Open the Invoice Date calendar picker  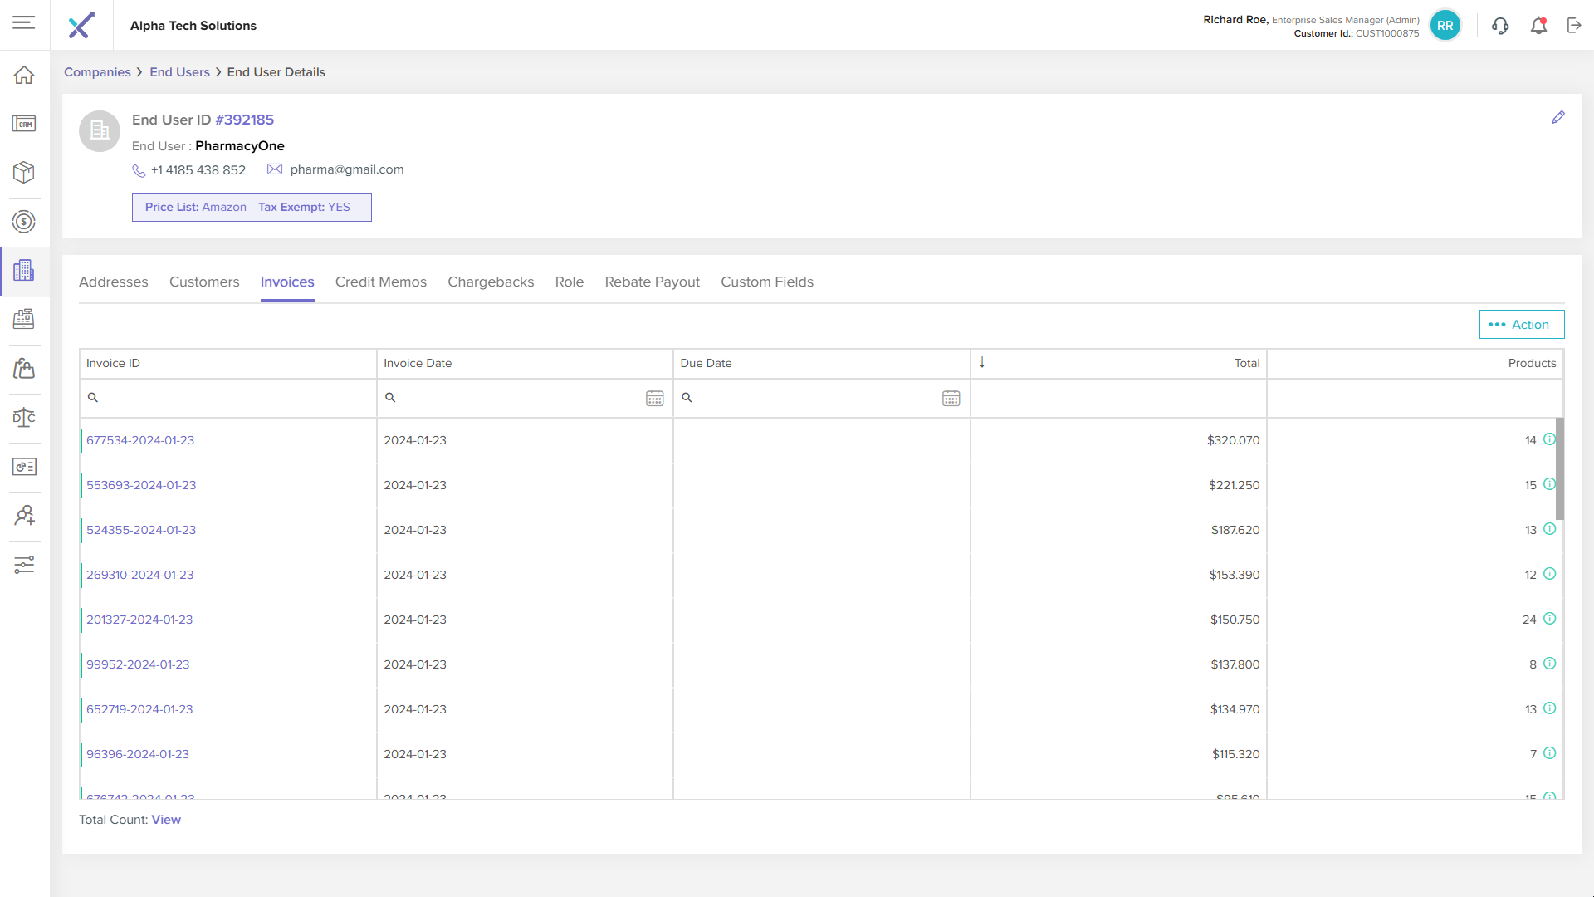(654, 398)
